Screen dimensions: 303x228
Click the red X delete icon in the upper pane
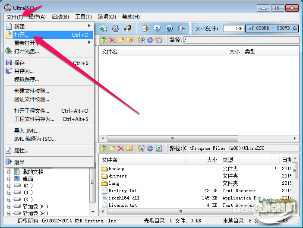click(112, 40)
